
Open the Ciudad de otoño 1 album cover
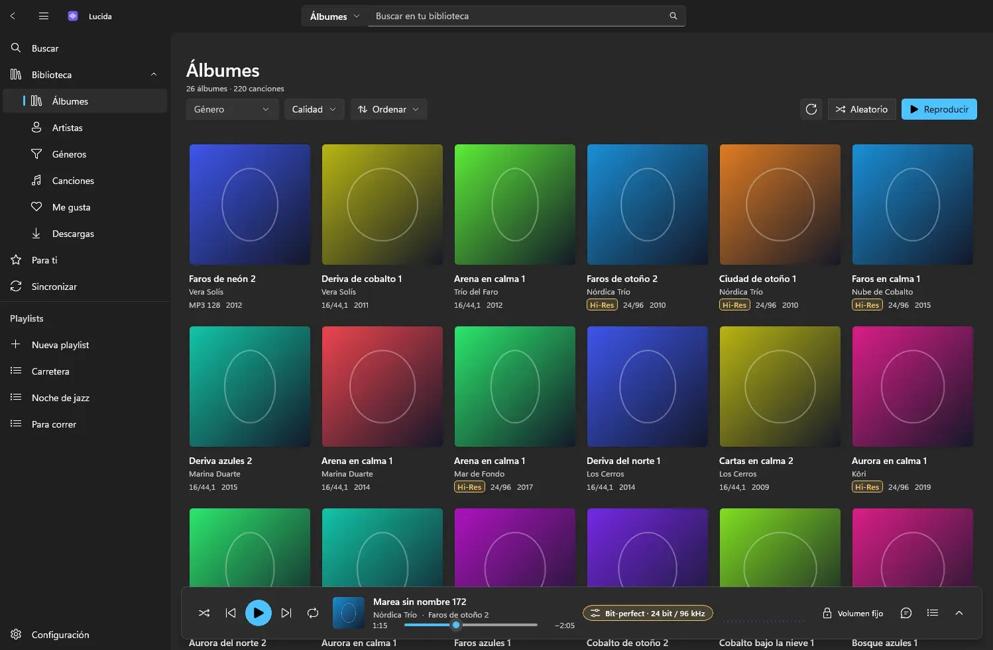[780, 205]
